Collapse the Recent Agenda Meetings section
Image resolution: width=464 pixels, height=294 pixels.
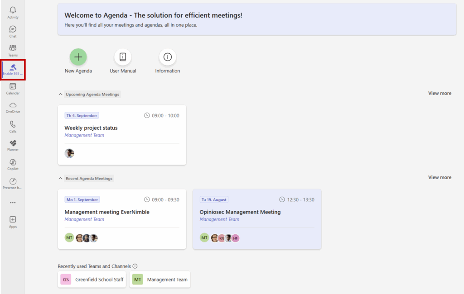click(60, 178)
